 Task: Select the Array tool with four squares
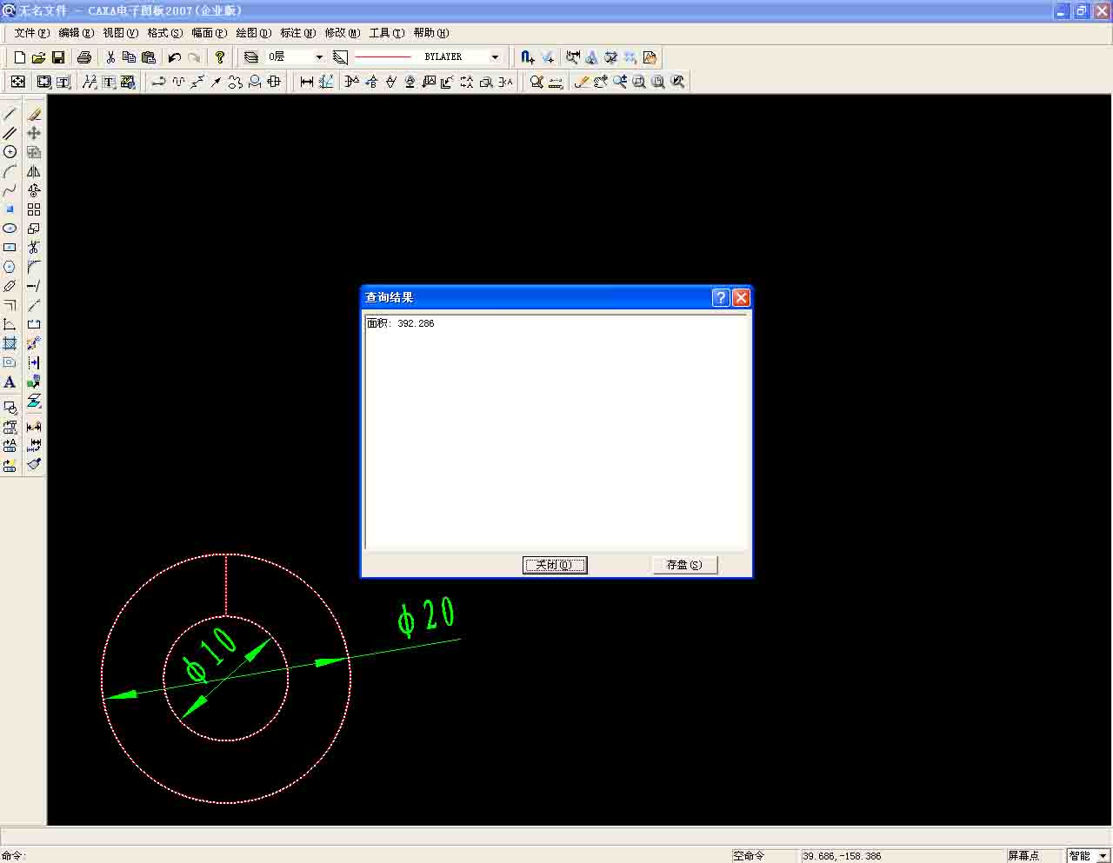tap(34, 209)
